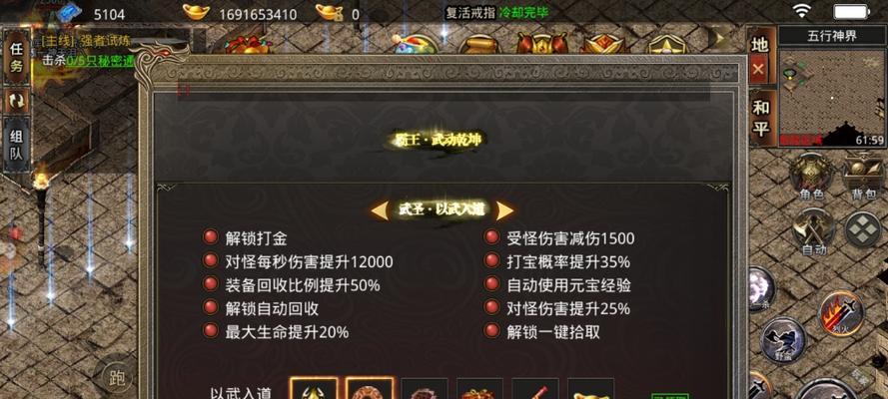888x399 pixels.
Task: Expand top icon bar with arrow
Action: click(720, 39)
